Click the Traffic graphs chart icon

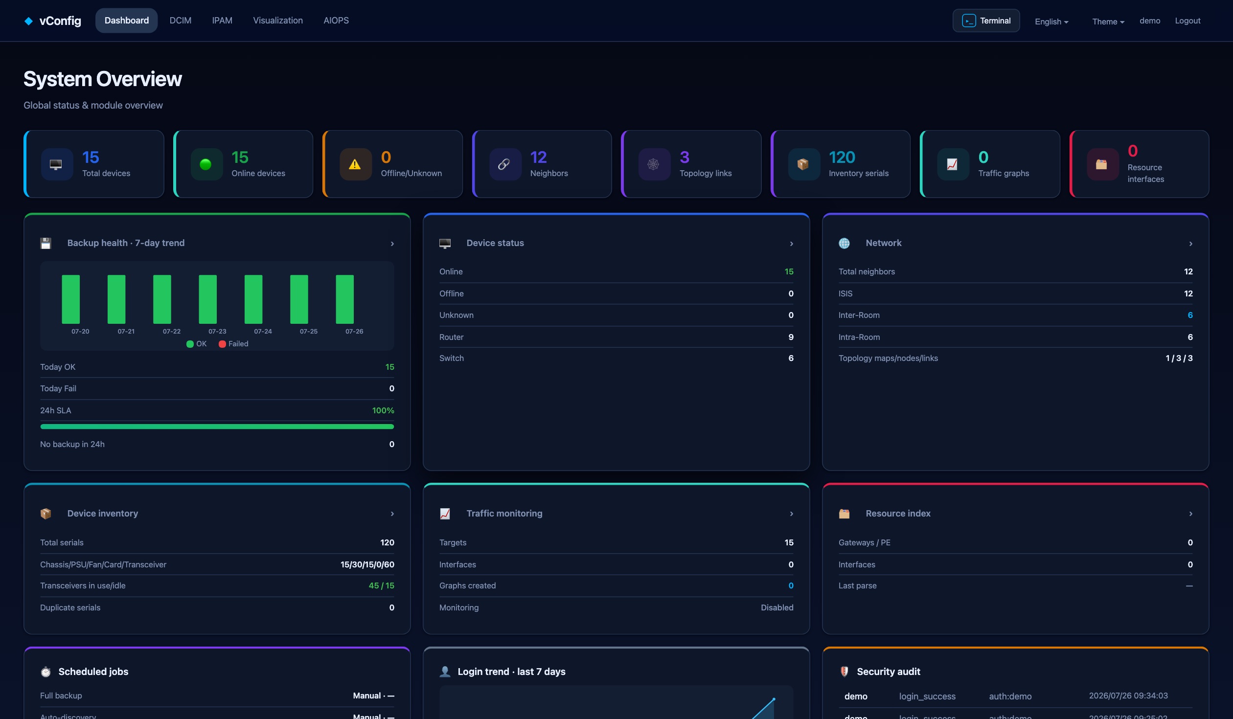pyautogui.click(x=953, y=164)
